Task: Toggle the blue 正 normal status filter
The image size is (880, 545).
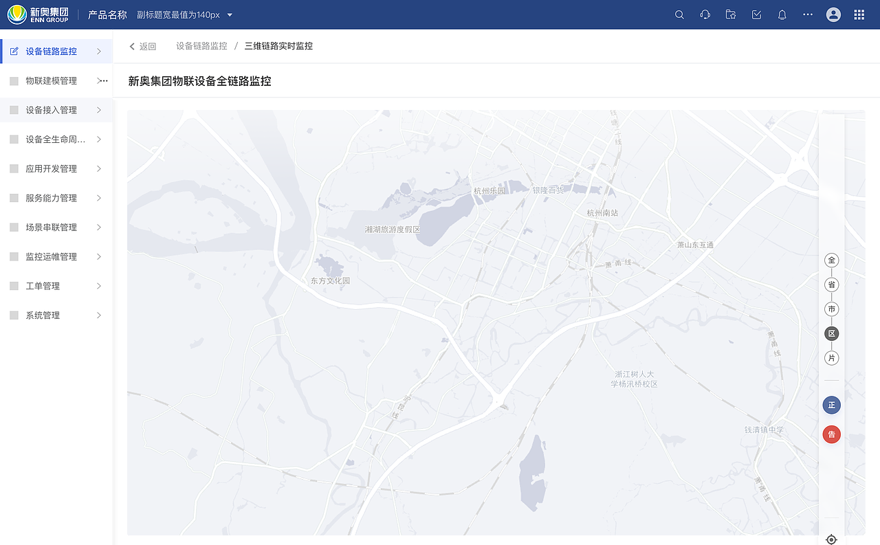Action: (832, 405)
